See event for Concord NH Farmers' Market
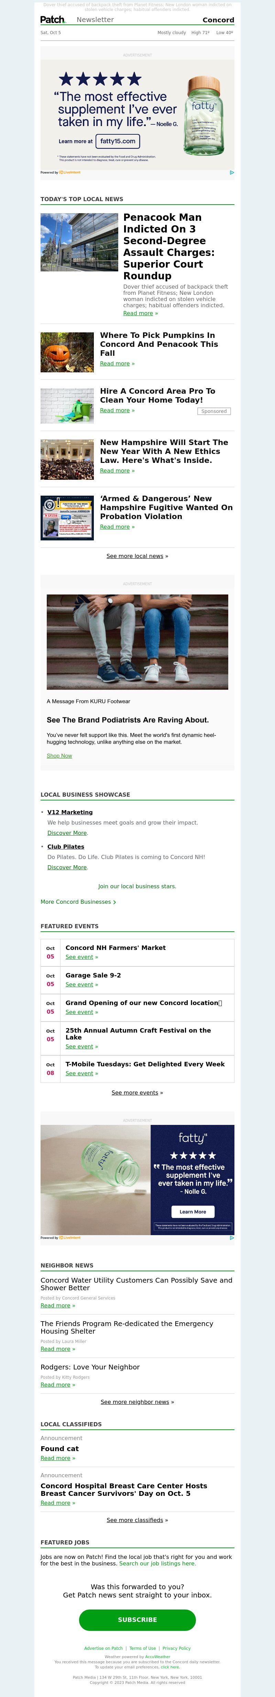The image size is (275, 1697). (x=81, y=957)
